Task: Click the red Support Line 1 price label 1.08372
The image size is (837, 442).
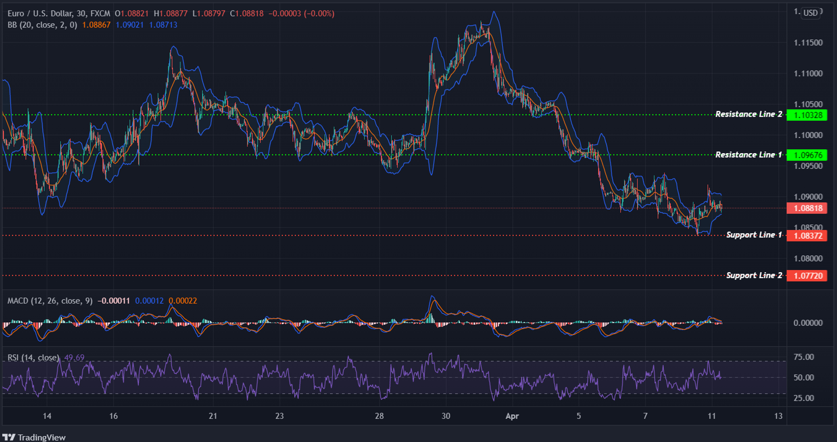Action: [x=808, y=235]
